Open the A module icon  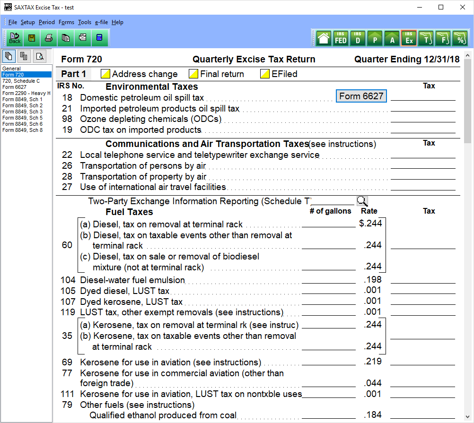click(x=392, y=38)
